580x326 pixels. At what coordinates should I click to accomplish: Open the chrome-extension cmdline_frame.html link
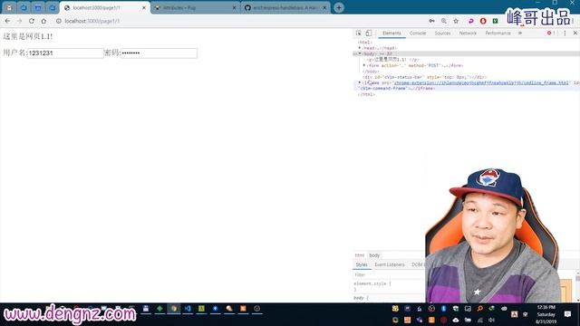coord(481,82)
